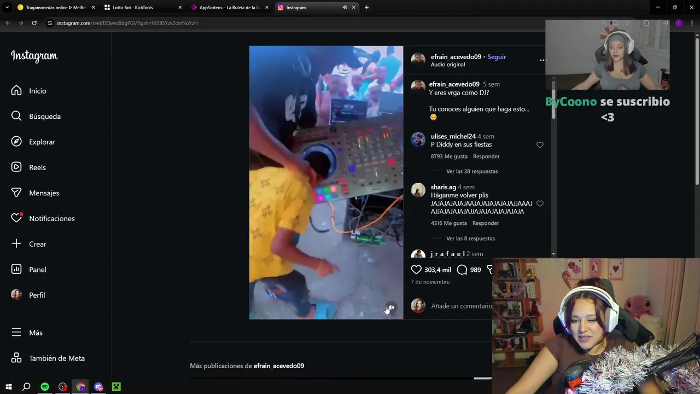Open efrain_acevedo09 profile from post header
This screenshot has height=394, width=700.
456,57
